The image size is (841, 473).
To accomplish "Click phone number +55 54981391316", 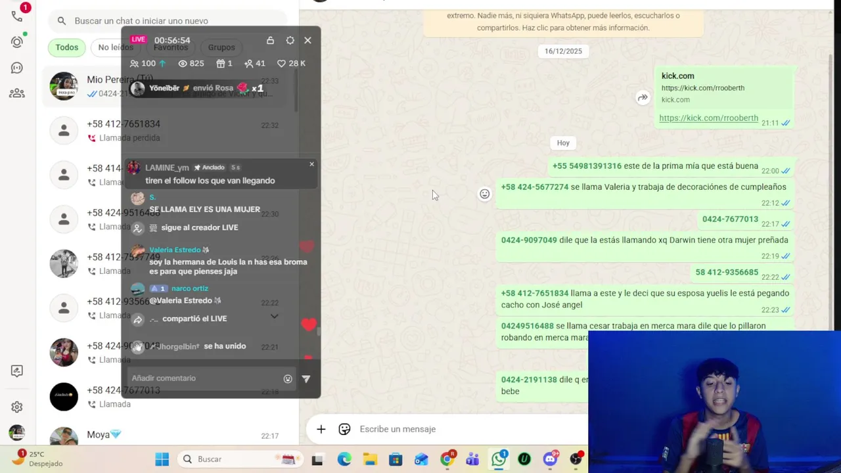I will 587,166.
